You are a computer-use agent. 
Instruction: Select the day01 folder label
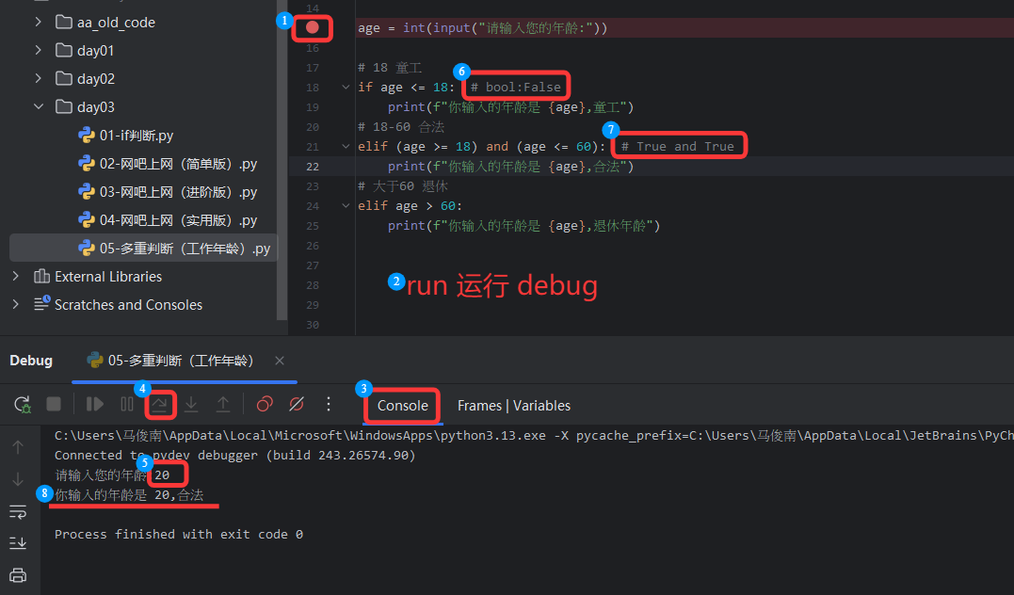[96, 51]
